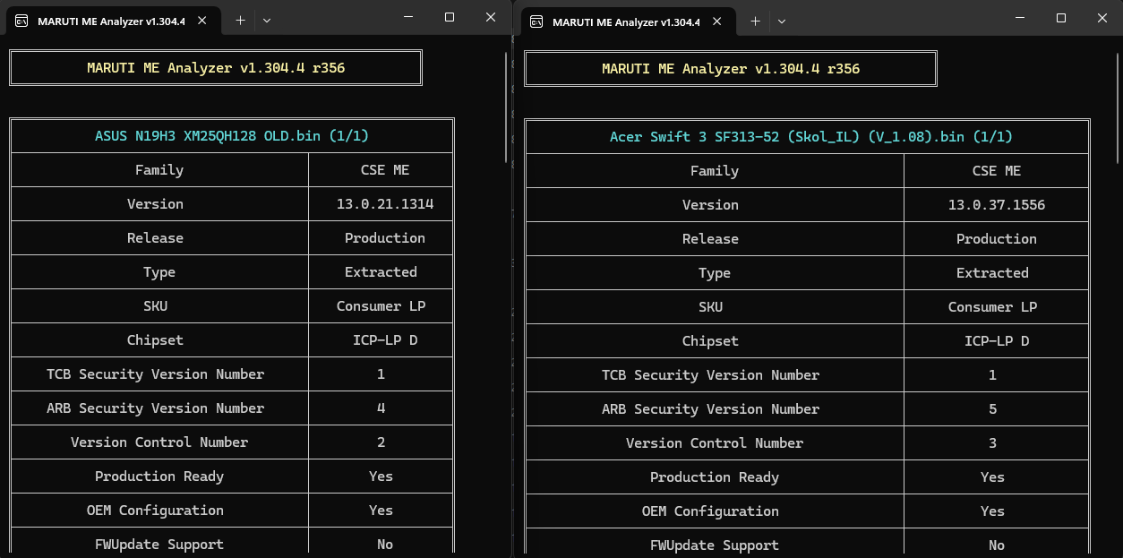
Task: Expand the profile dropdown in the ASUS window
Action: coord(267,21)
